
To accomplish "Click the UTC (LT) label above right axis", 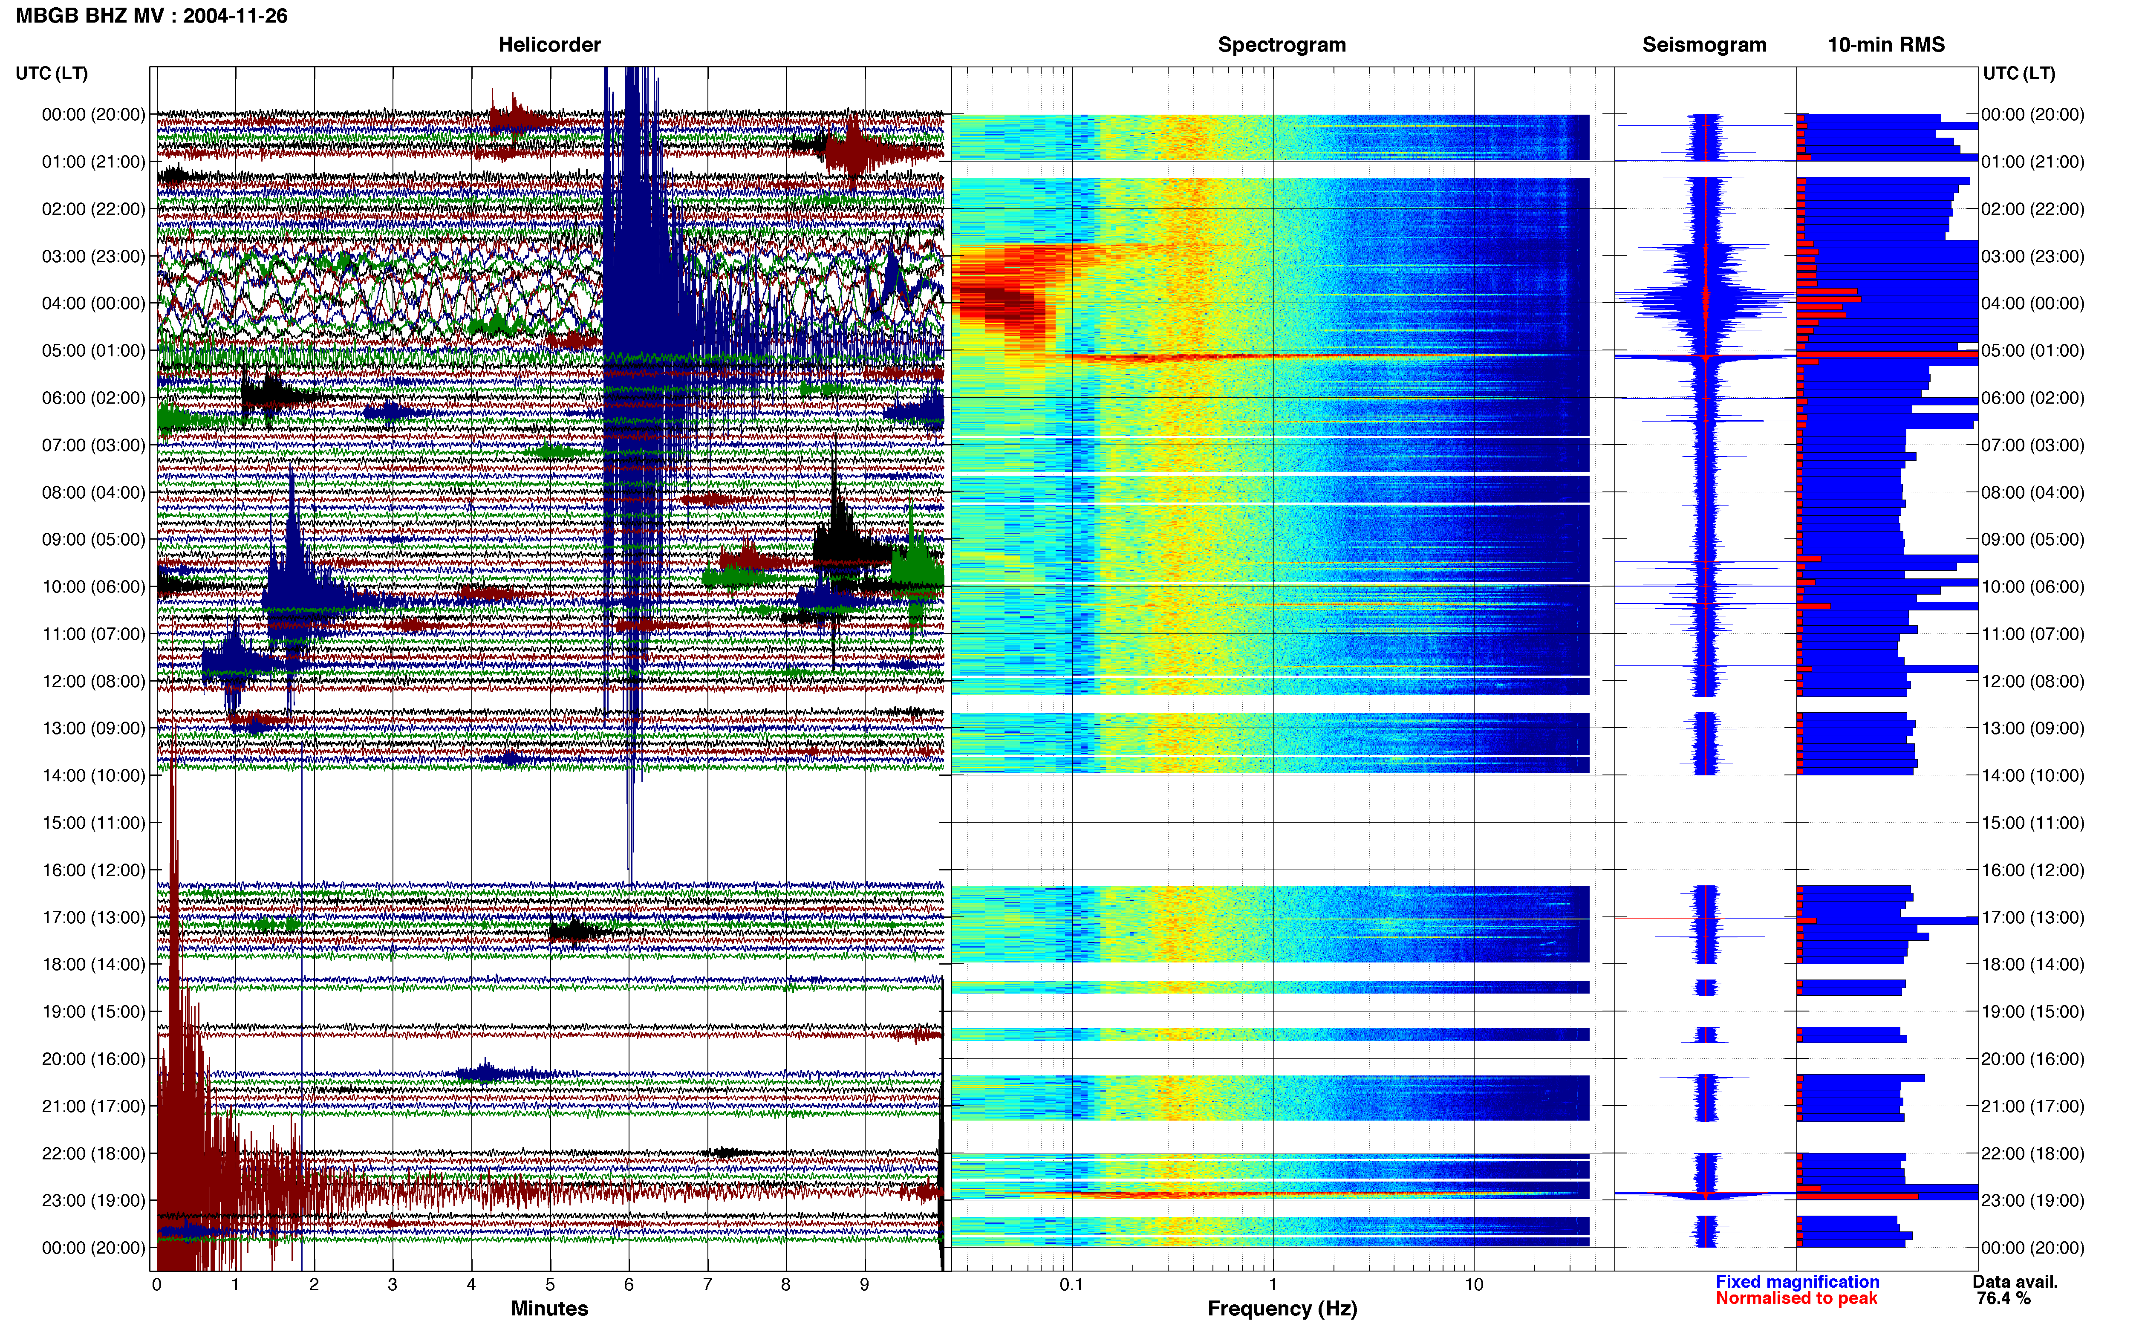I will tap(2019, 73).
